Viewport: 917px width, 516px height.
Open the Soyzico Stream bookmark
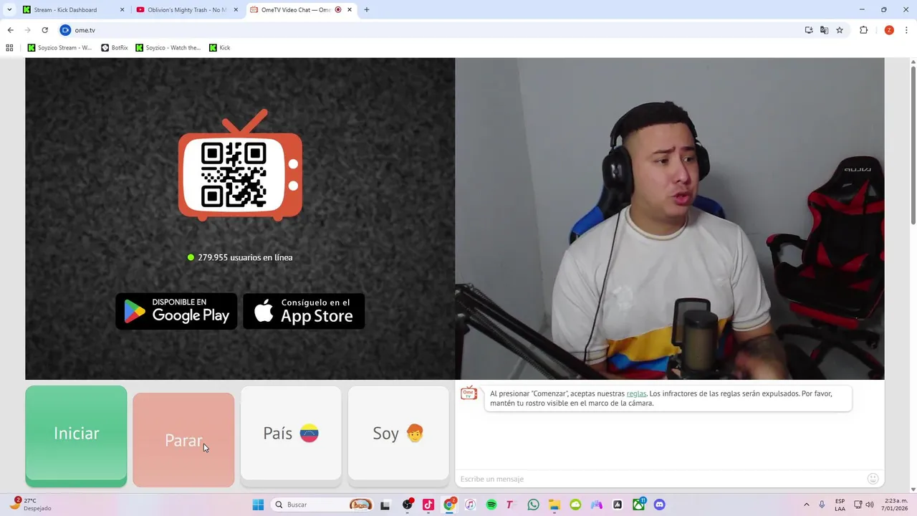point(60,48)
